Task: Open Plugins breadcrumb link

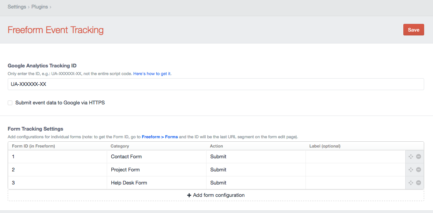Action: 40,7
